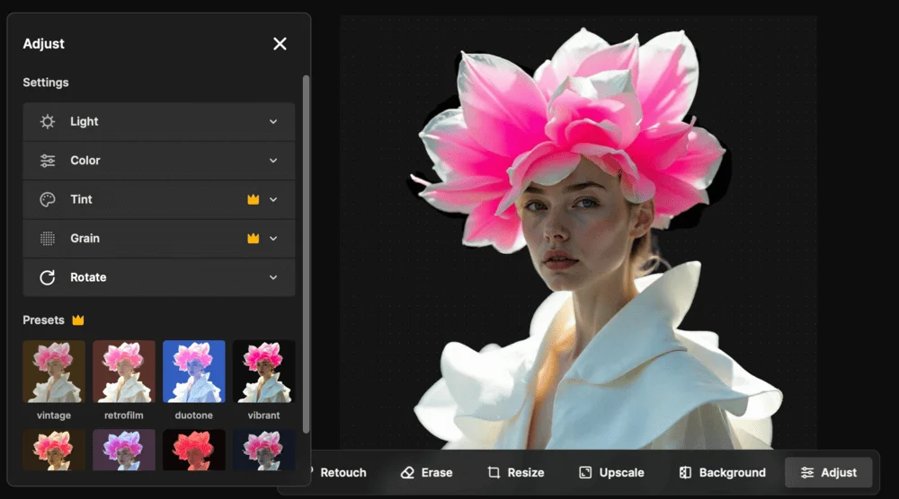The height and width of the screenshot is (499, 899).
Task: Select the vibrant preset thumbnail
Action: (x=263, y=372)
